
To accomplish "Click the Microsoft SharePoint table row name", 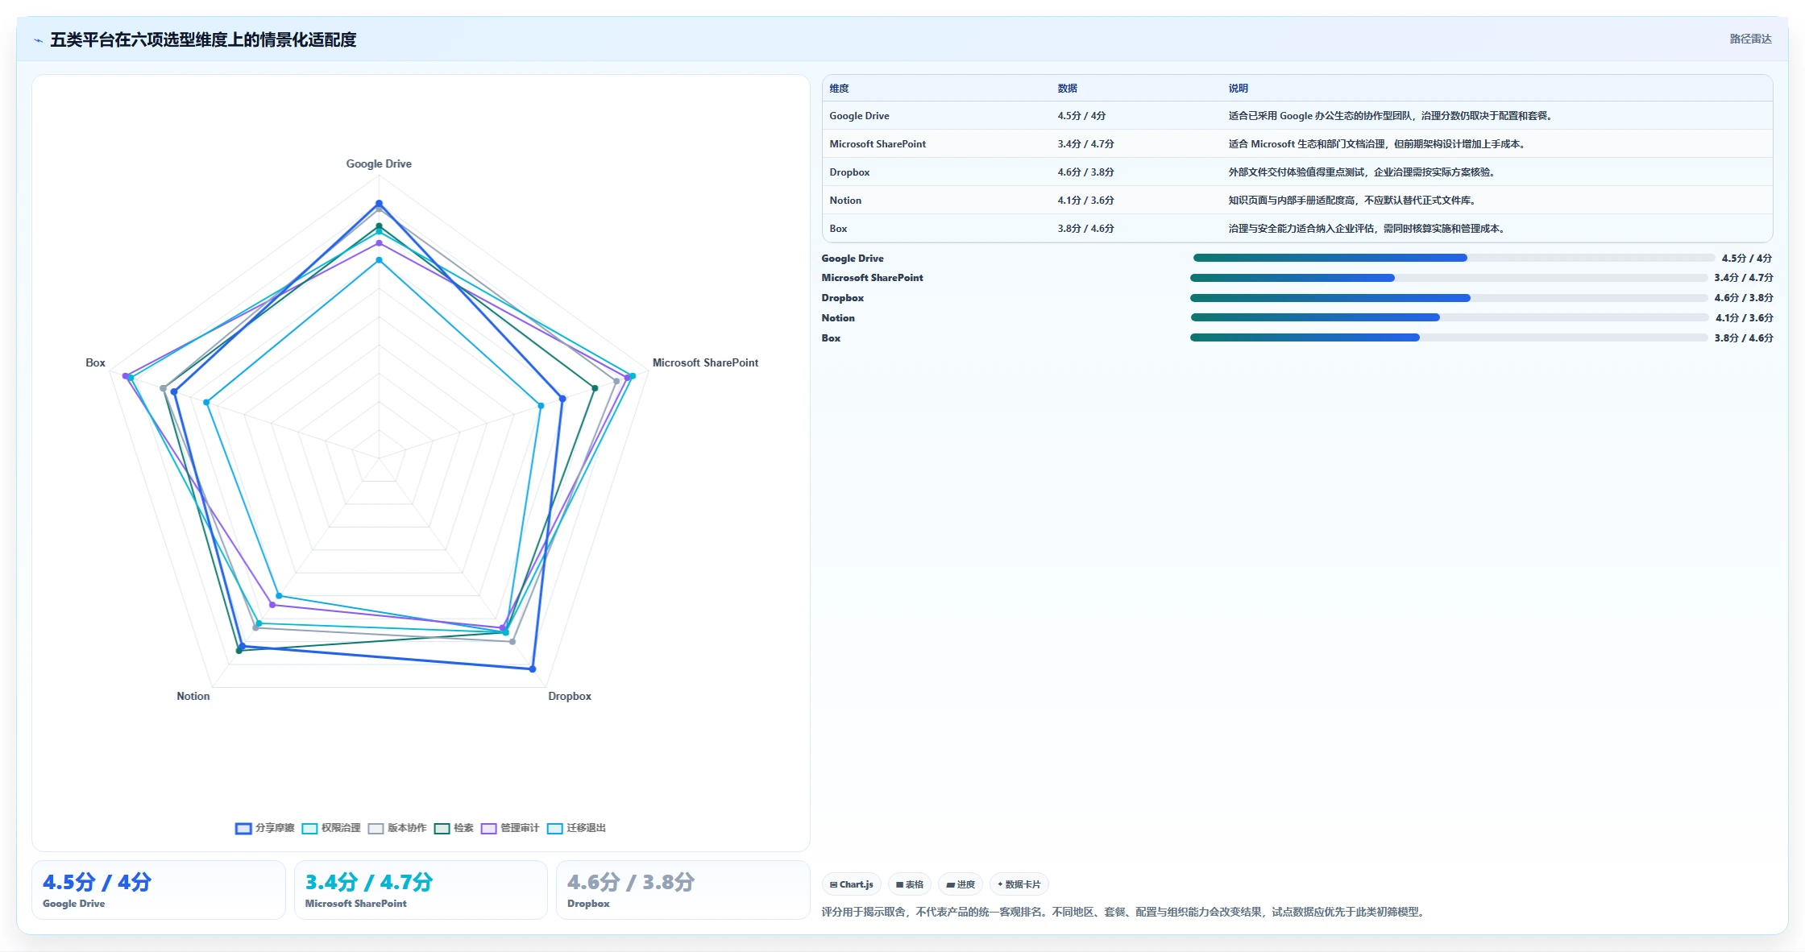I will pyautogui.click(x=878, y=144).
